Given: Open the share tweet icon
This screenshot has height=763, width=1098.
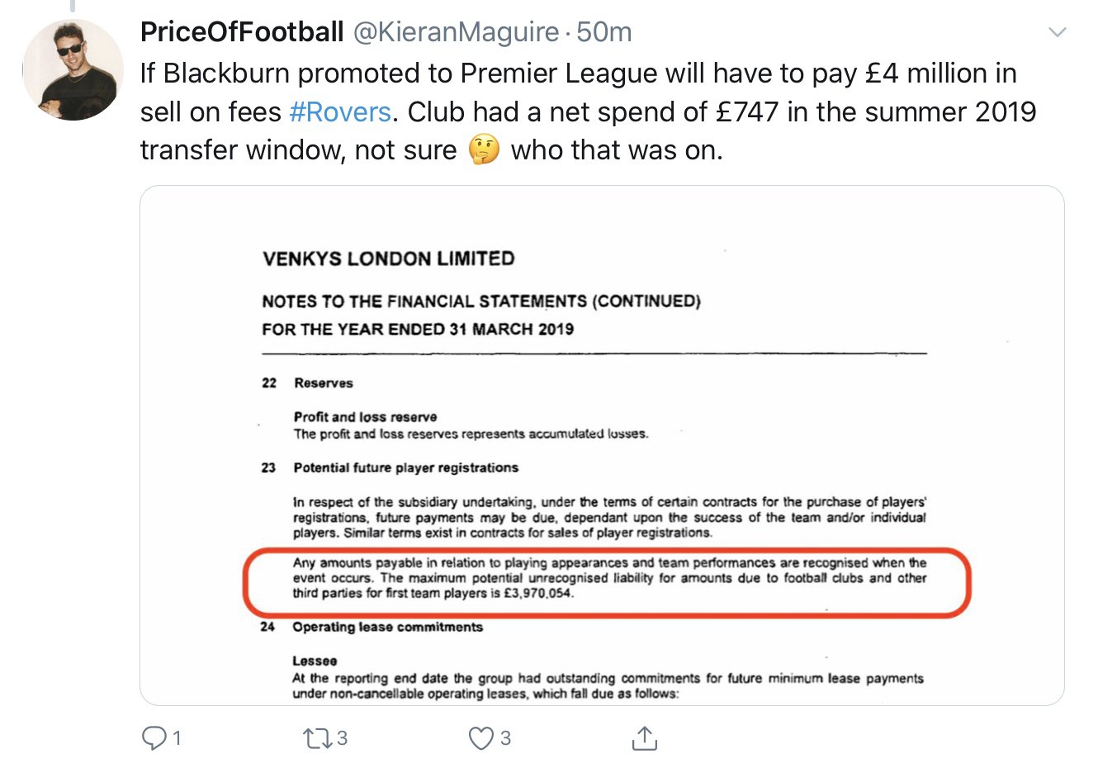Looking at the screenshot, I should tap(644, 737).
